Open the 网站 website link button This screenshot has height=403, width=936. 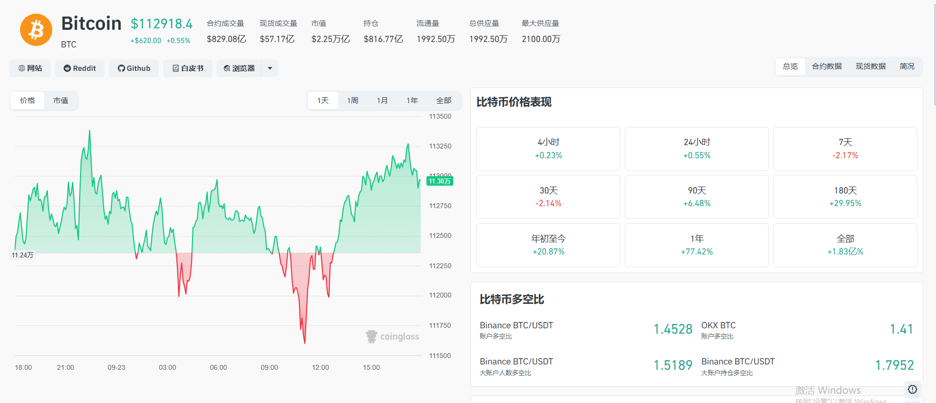pyautogui.click(x=30, y=68)
